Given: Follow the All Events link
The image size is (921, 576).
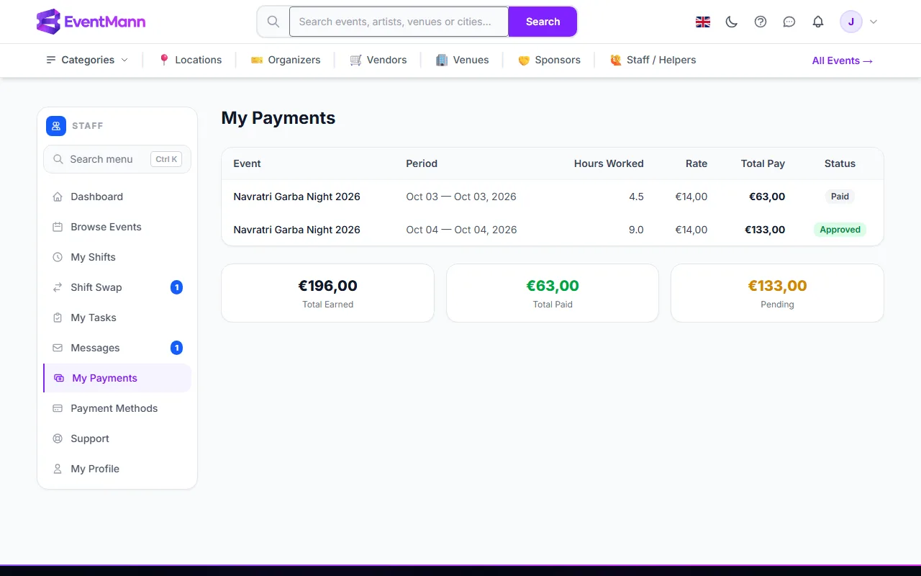Looking at the screenshot, I should 843,60.
